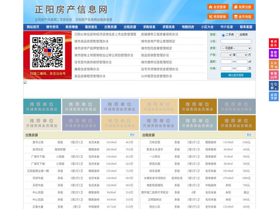
Task: Open 小区大全 navigation item
Action: pyautogui.click(x=207, y=27)
